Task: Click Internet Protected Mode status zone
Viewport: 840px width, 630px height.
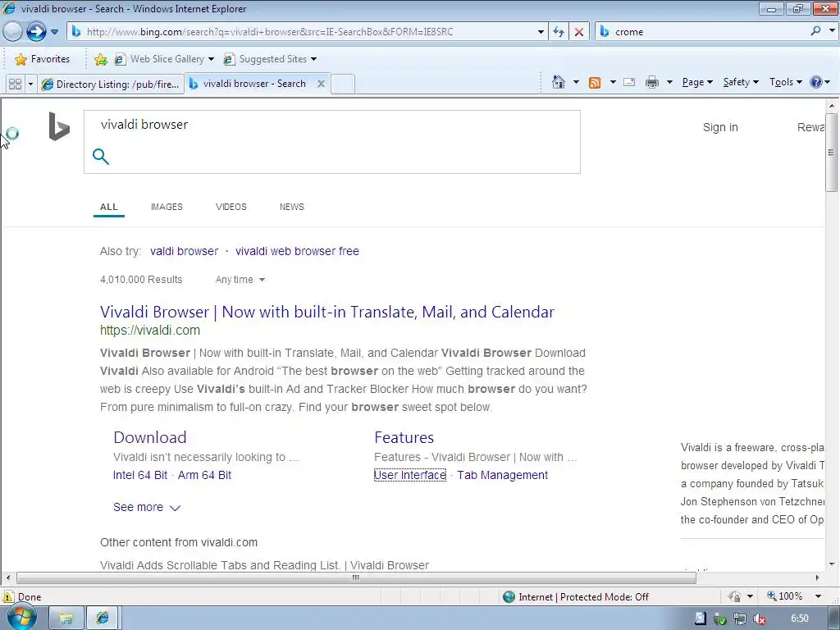Action: click(576, 597)
